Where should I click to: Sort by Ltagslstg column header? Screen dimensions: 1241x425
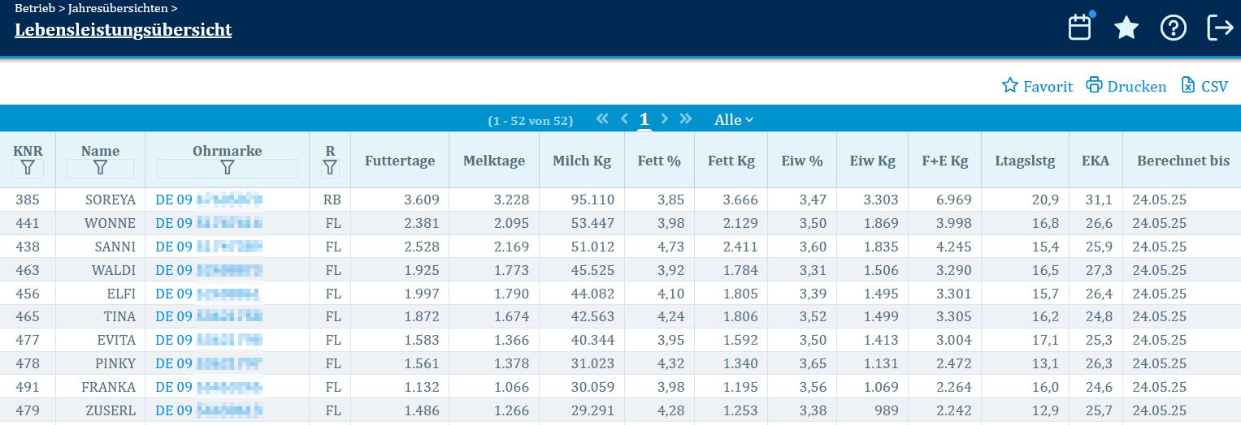[1025, 161]
